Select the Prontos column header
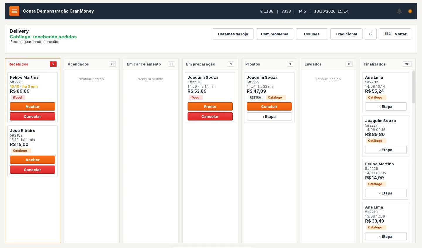422x248 pixels. pos(269,64)
